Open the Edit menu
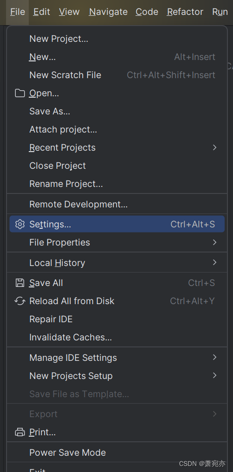The height and width of the screenshot is (472, 233). [x=42, y=12]
